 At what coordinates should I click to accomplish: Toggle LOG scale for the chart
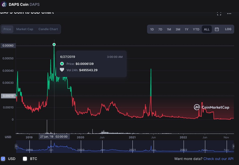(x=228, y=29)
